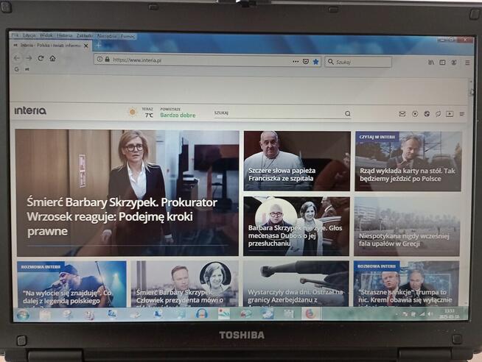Open Interia mail envelope icon
Screen dimensions: 482x362
(402, 114)
